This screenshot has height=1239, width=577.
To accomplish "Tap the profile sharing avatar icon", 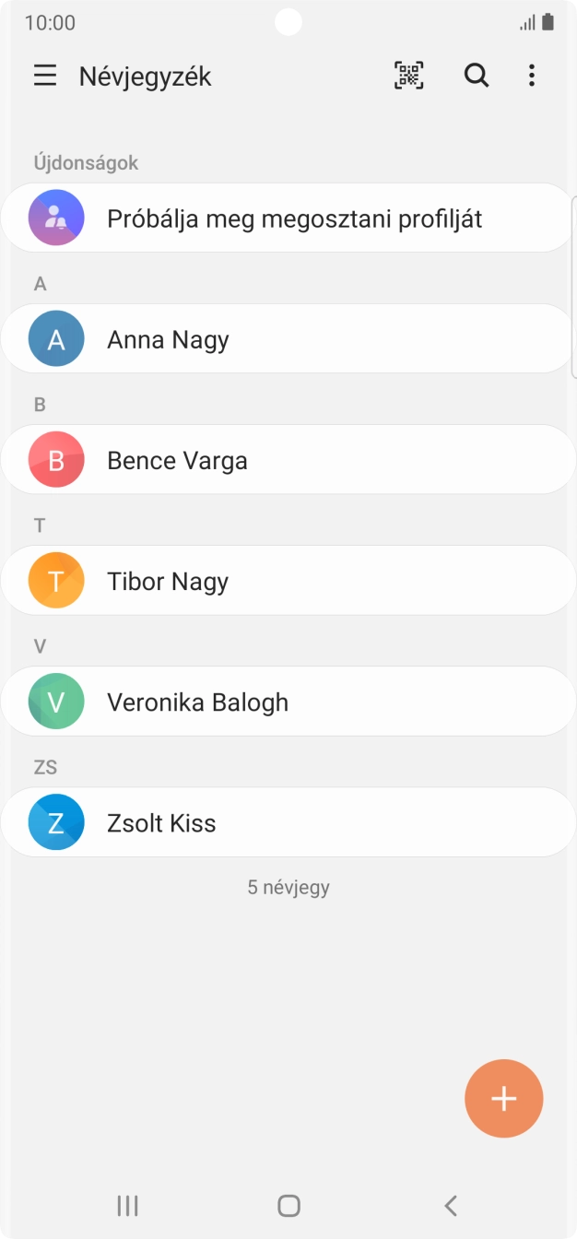I will pos(56,218).
